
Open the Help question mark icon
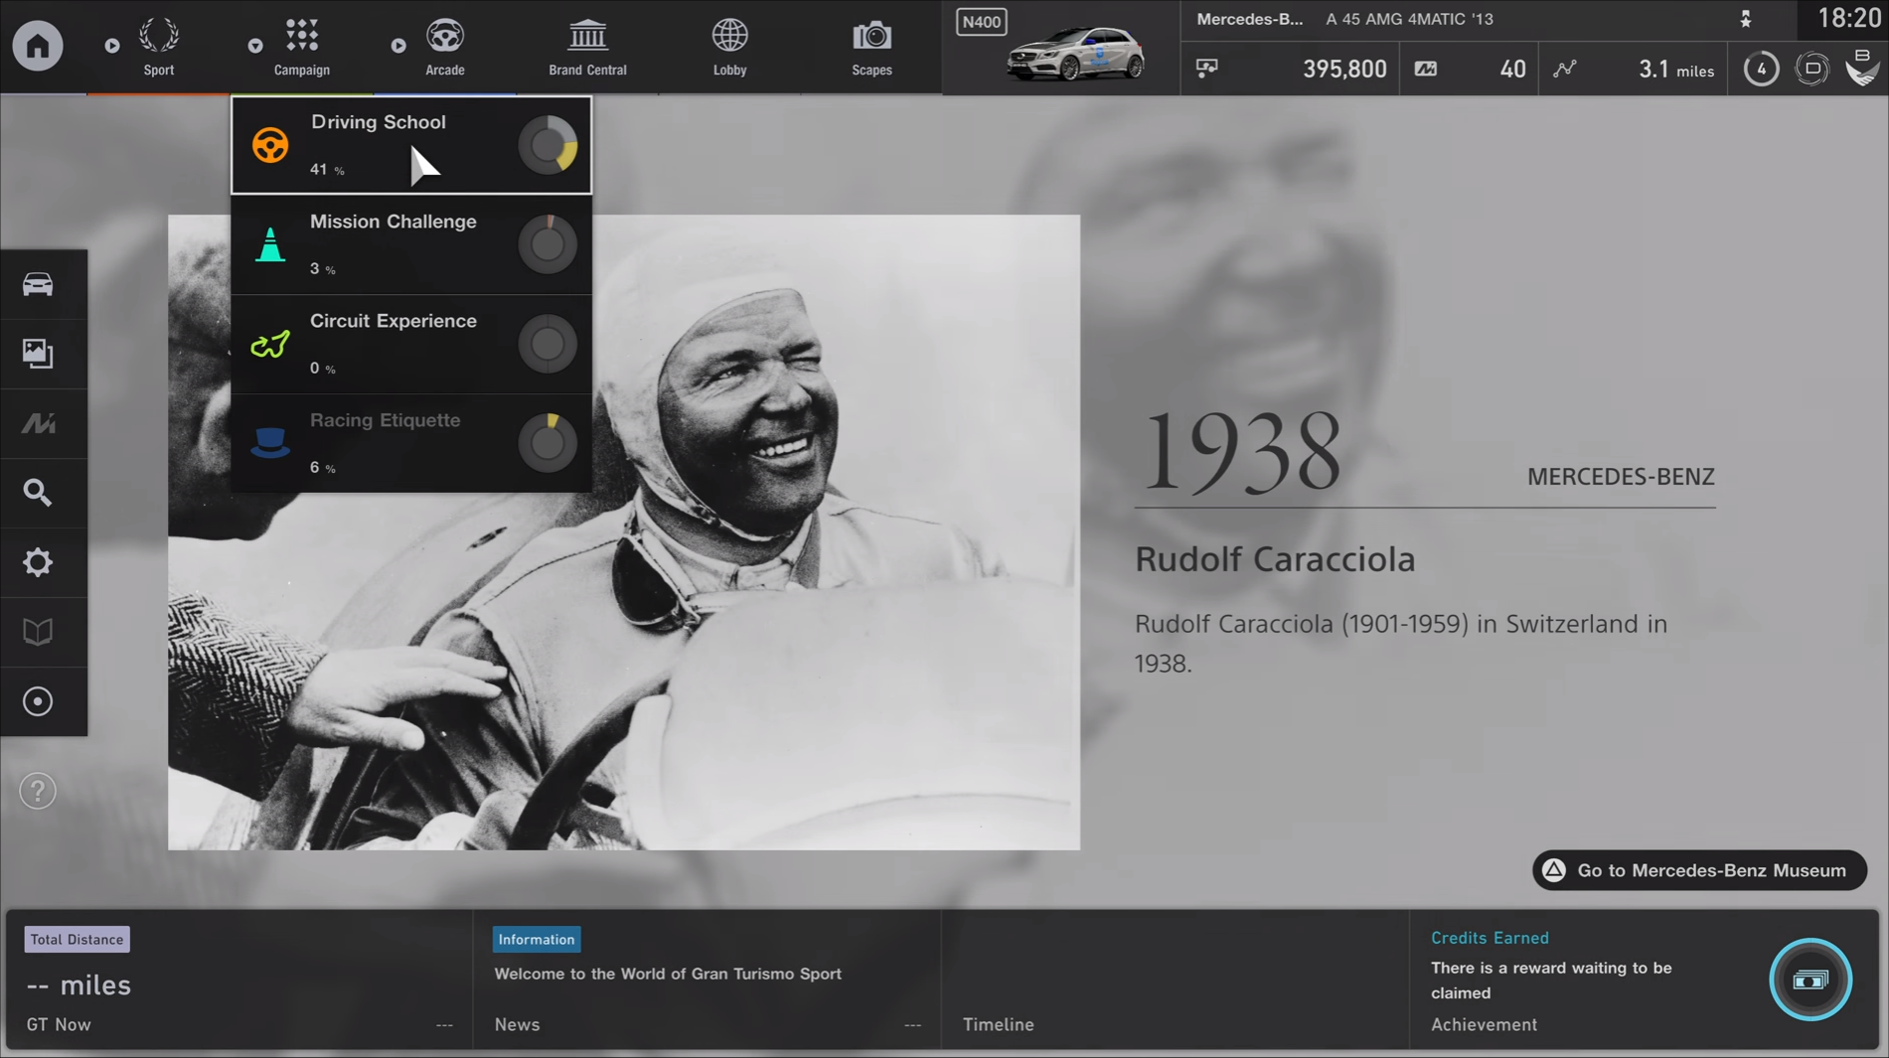point(38,791)
